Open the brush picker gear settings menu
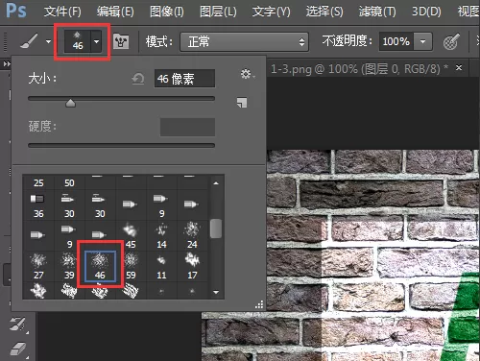Screen dimensions: 480x361 247,74
